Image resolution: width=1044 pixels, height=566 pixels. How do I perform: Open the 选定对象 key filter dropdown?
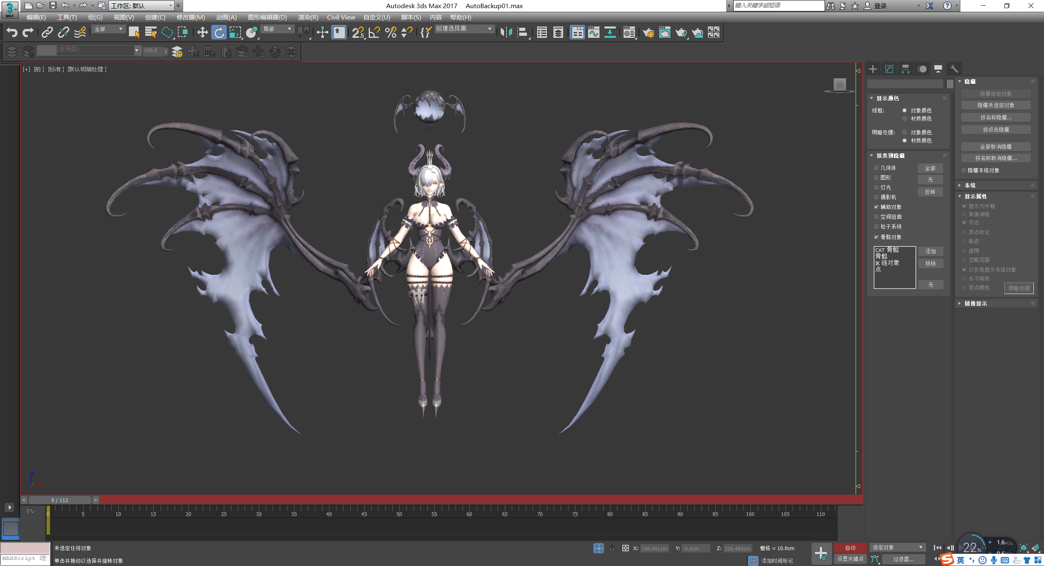[897, 547]
